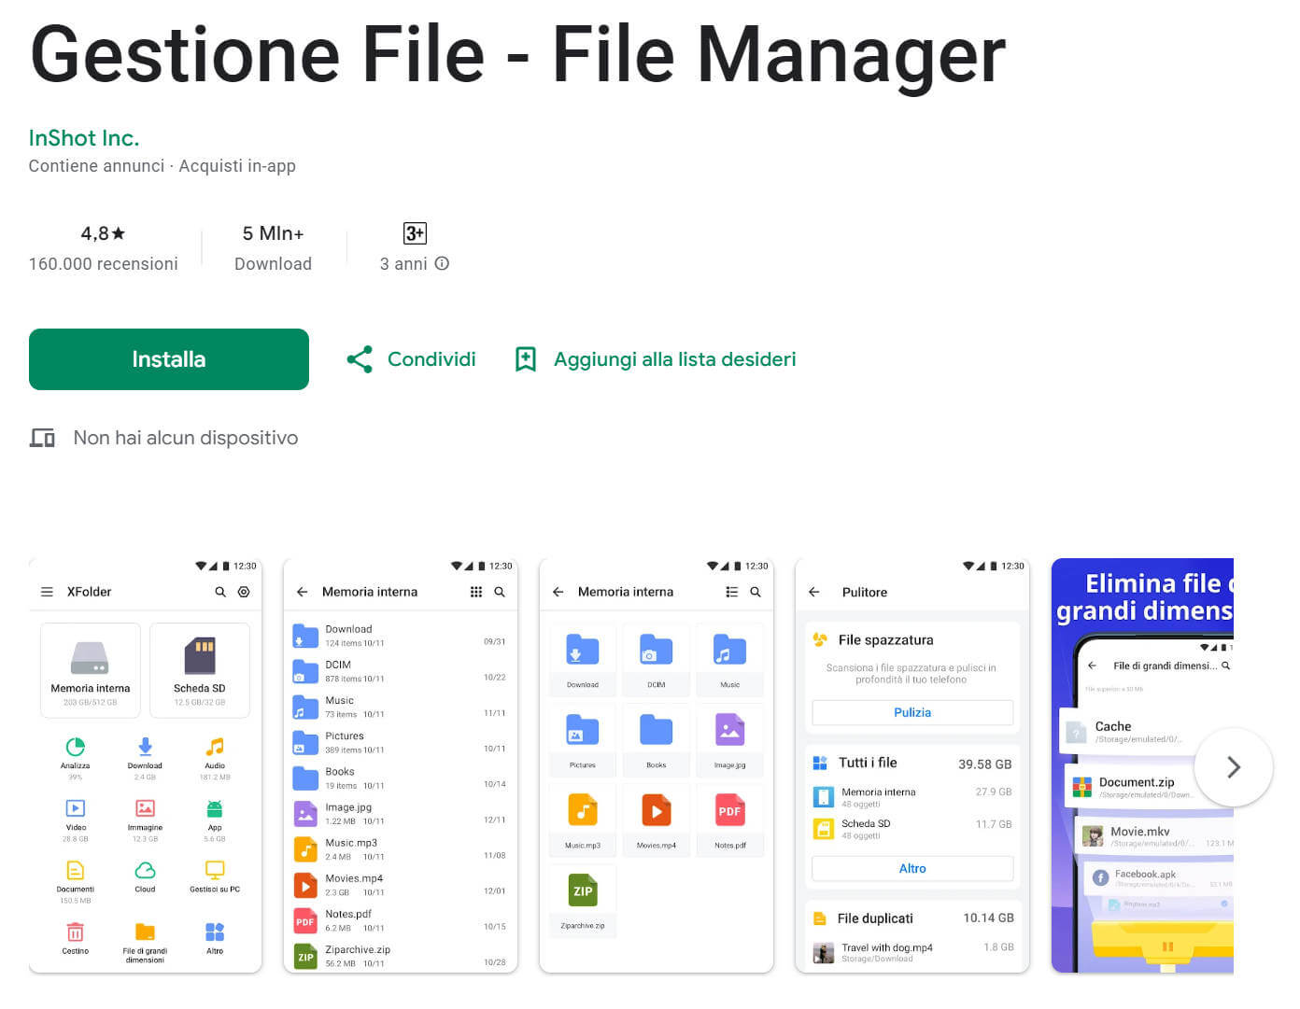Tap the Cloud storage icon
The image size is (1300, 1009).
coord(145,871)
